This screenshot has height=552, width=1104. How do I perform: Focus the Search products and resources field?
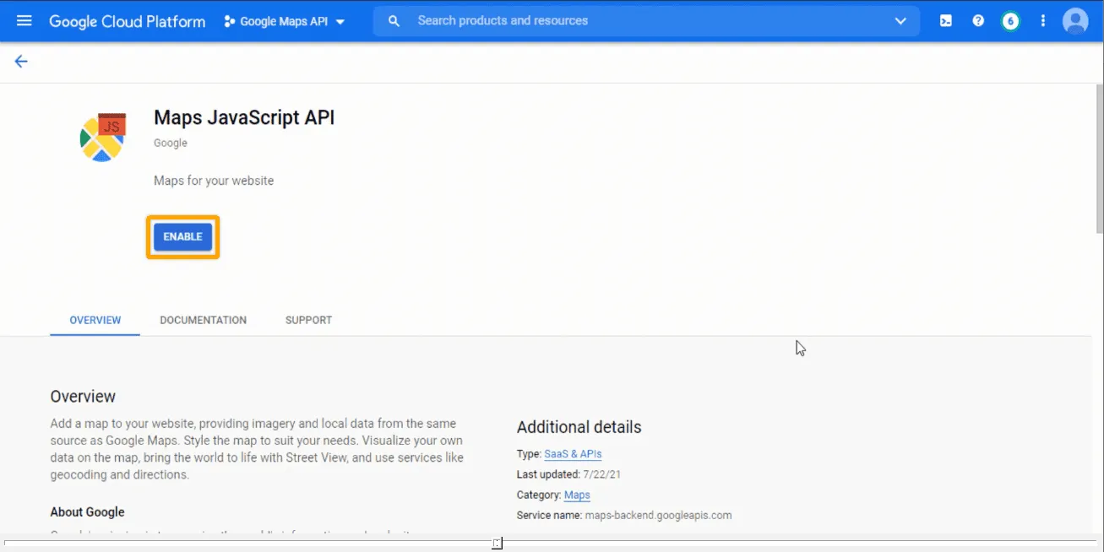pyautogui.click(x=642, y=21)
